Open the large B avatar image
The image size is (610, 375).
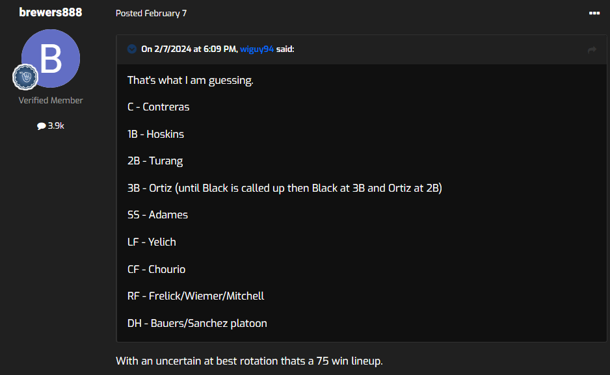coord(51,58)
